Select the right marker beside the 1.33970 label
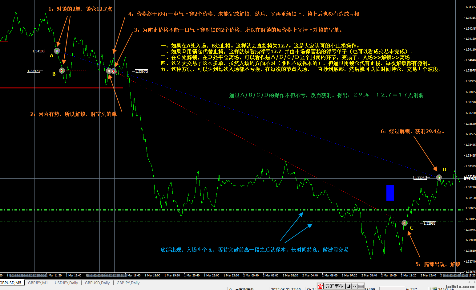The image size is (476, 290). click(x=114, y=71)
